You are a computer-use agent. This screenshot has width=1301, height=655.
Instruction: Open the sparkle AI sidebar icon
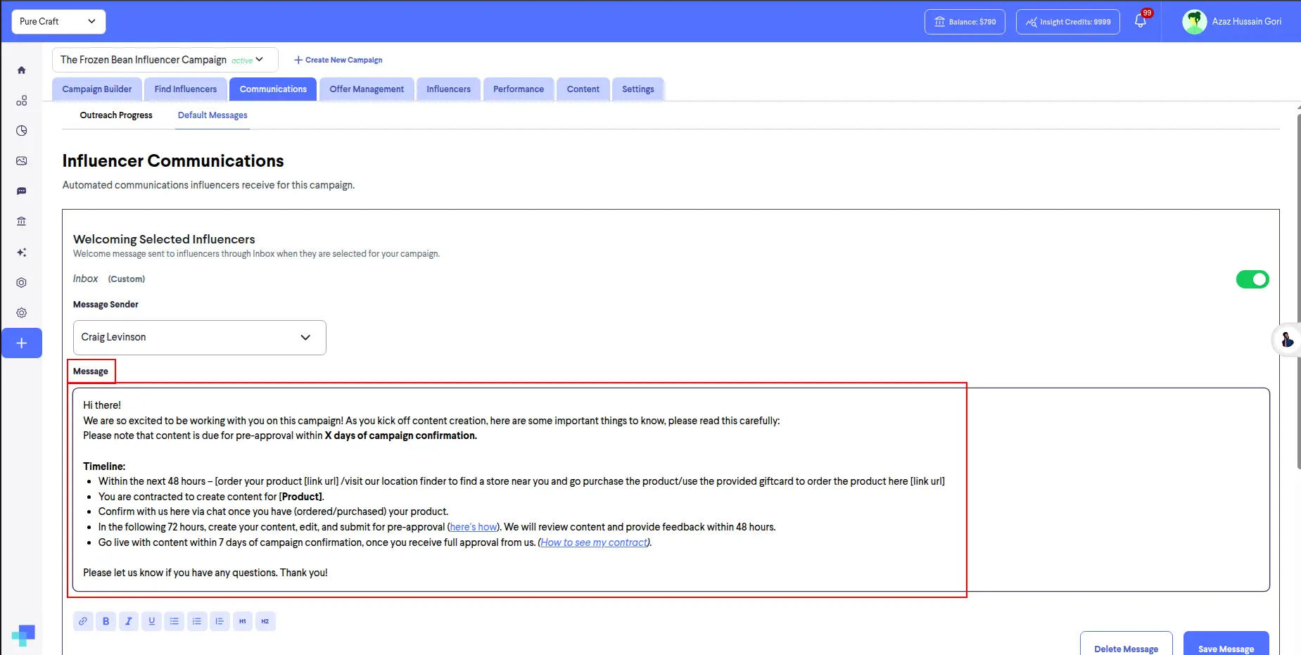21,252
